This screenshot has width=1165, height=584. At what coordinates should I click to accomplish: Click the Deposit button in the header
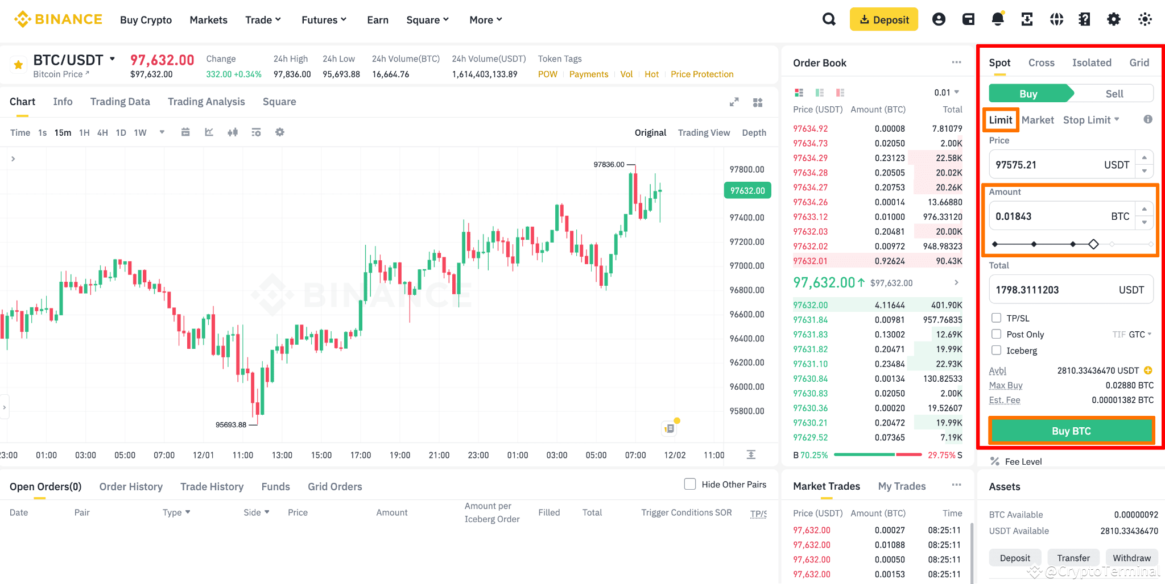[x=883, y=19]
